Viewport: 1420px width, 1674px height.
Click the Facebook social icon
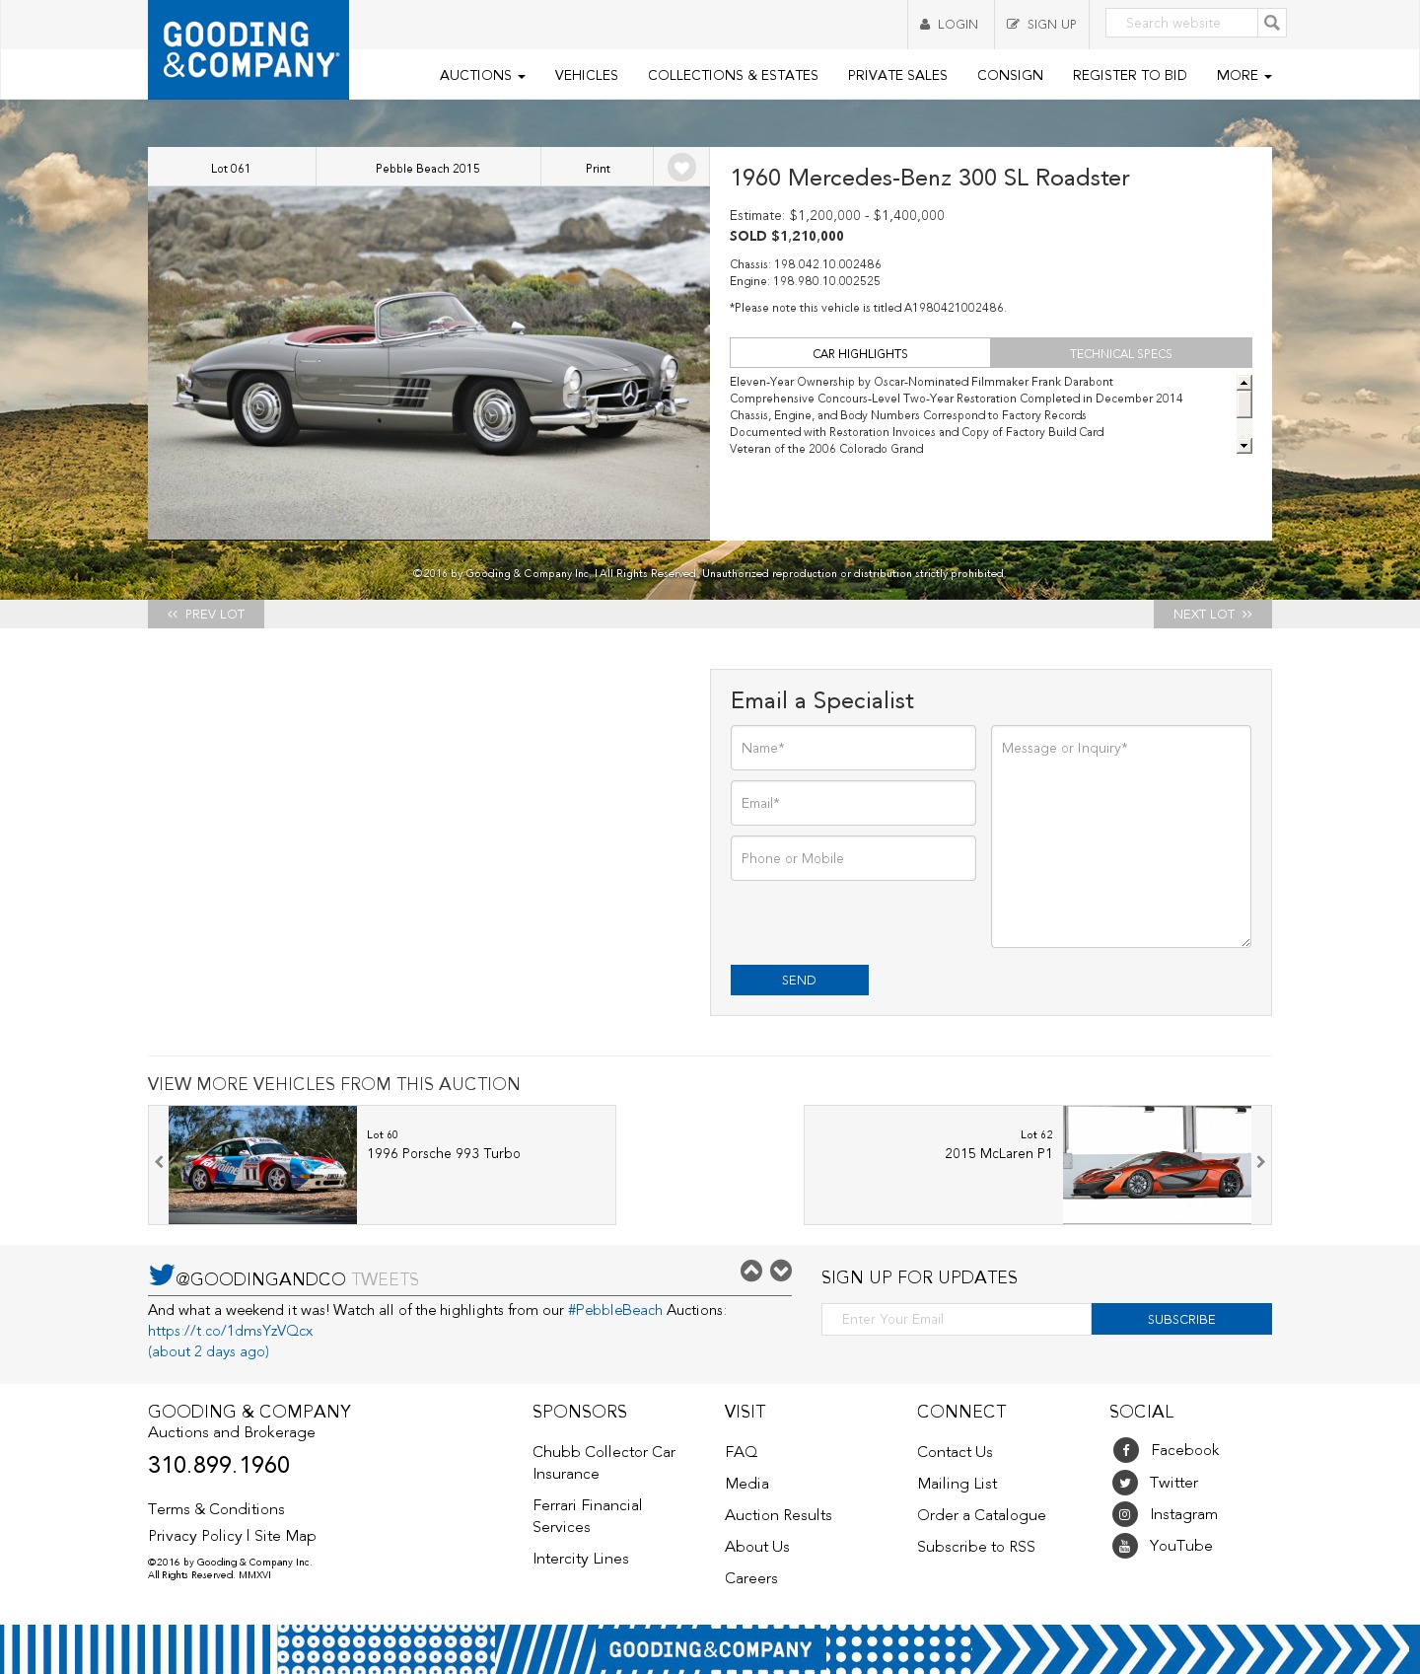(x=1125, y=1450)
